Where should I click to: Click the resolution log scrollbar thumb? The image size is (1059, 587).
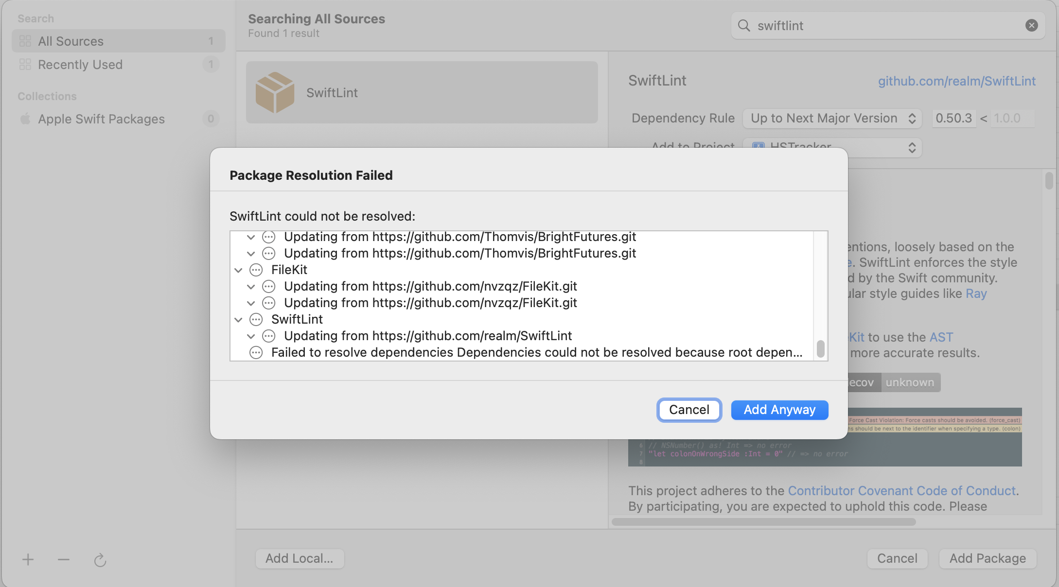(x=821, y=348)
